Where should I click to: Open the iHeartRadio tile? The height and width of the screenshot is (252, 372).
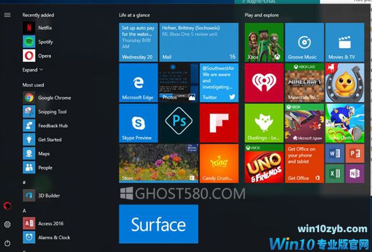pos(264,83)
